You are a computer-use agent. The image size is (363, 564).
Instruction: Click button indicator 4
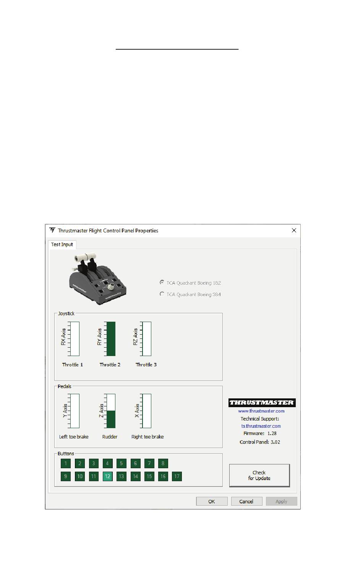coord(107,463)
